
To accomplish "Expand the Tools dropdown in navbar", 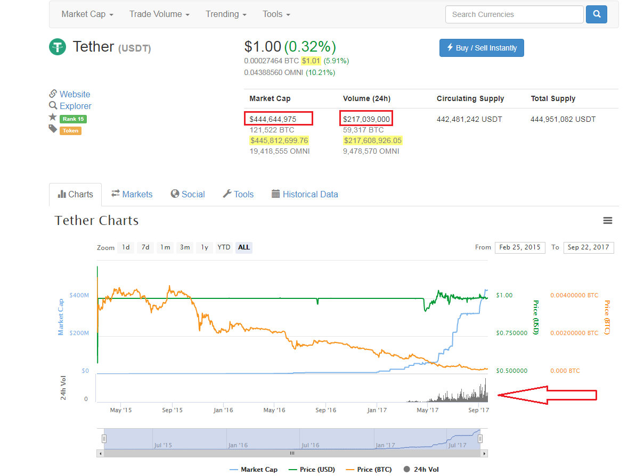I will [276, 14].
